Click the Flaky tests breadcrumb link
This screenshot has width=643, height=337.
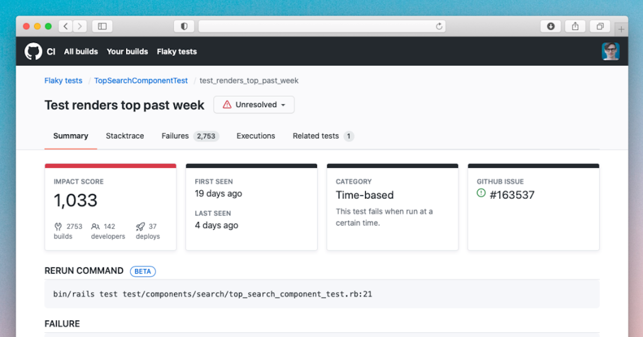click(x=63, y=81)
